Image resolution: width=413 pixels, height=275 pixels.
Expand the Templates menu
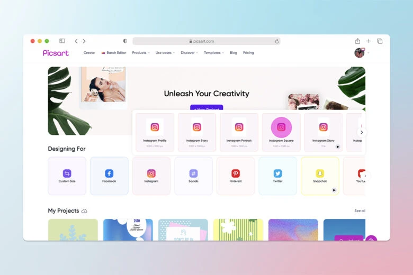tap(213, 53)
